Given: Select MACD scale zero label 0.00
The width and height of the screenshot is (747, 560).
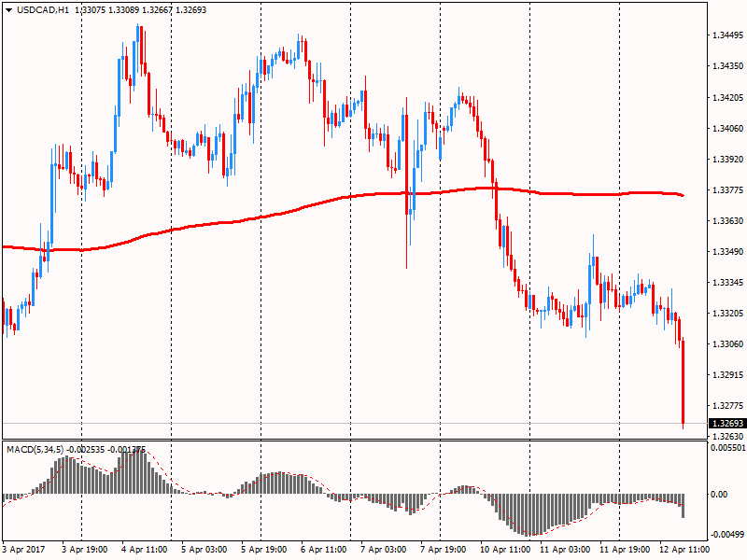Looking at the screenshot, I should point(719,495).
